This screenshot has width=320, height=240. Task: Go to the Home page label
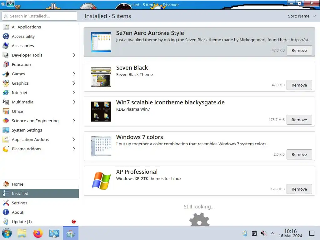[17, 184]
